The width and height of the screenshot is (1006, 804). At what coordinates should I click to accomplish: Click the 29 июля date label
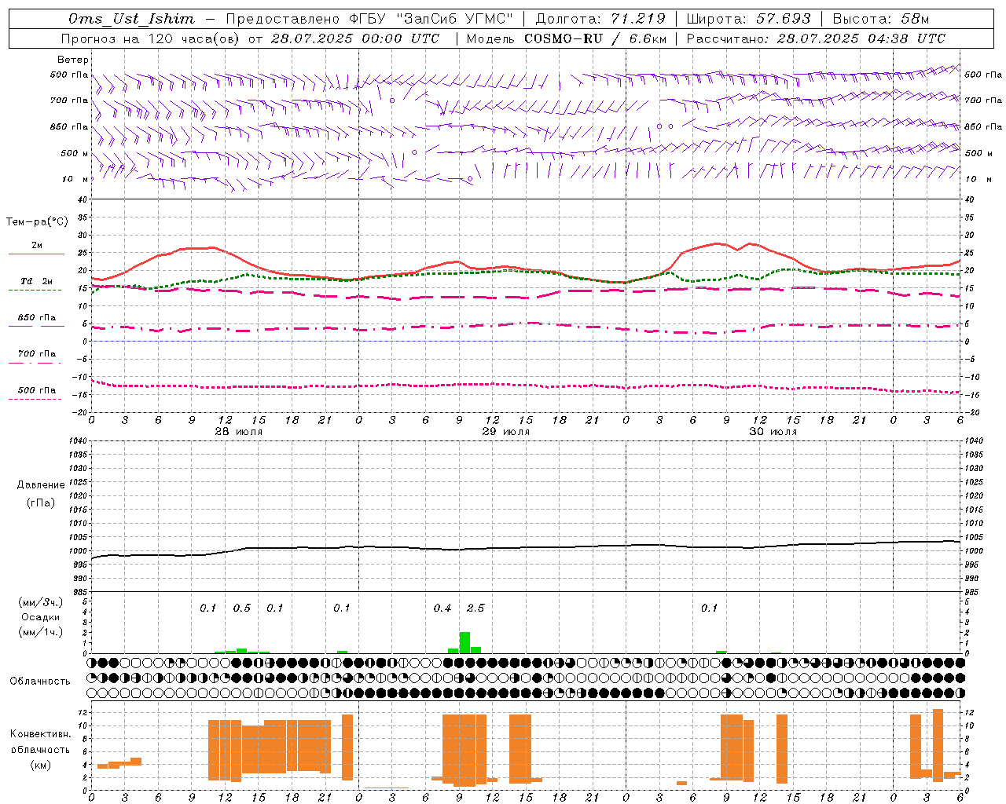pos(506,432)
